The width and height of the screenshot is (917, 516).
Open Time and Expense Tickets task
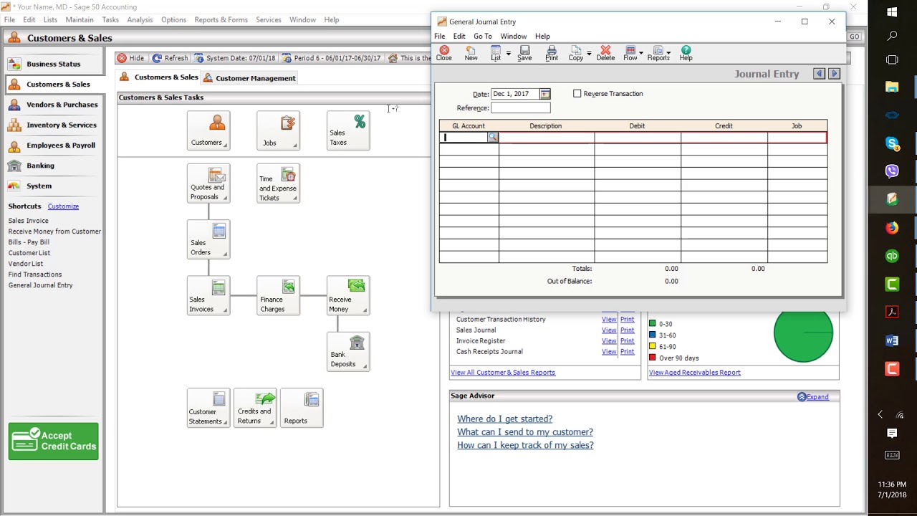pyautogui.click(x=279, y=183)
